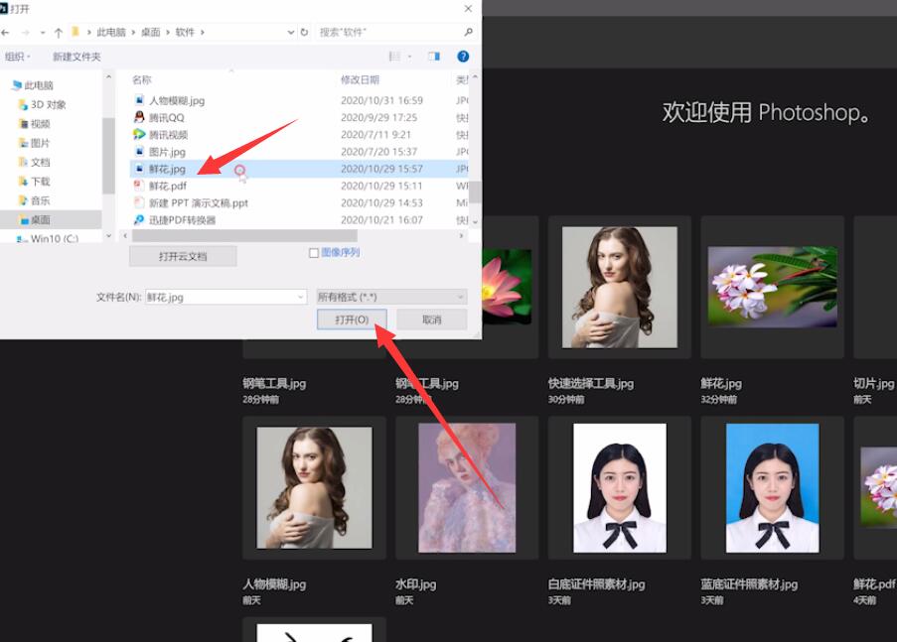The width and height of the screenshot is (897, 642).
Task: Open the 人物模糊.jpg recent thumbnail in Photoshop
Action: pos(314,487)
